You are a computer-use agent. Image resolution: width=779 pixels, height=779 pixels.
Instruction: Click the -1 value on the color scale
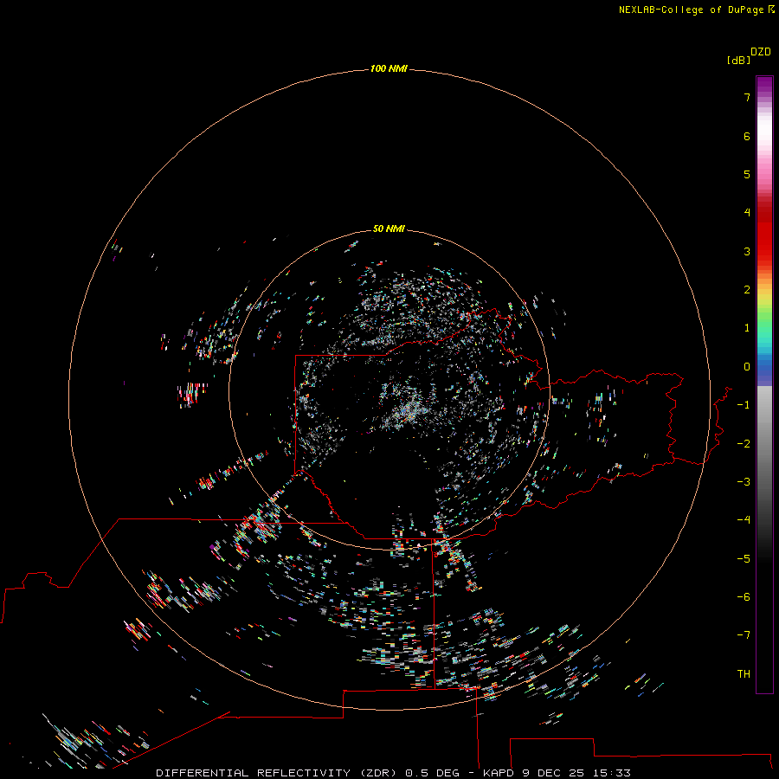tap(744, 405)
